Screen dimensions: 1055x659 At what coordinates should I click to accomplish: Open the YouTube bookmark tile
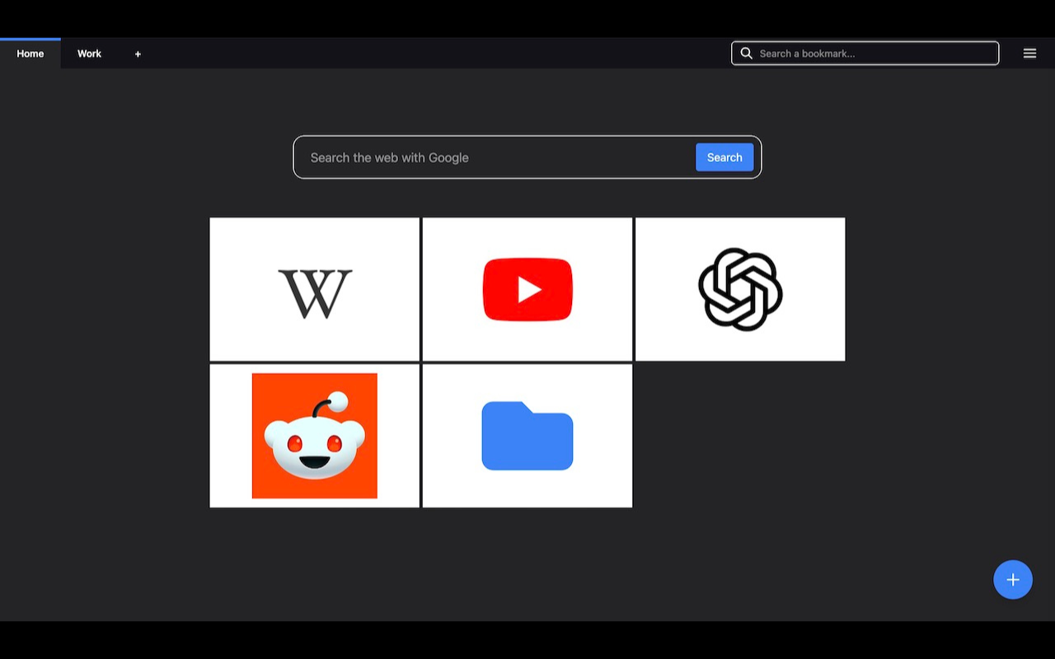point(527,289)
